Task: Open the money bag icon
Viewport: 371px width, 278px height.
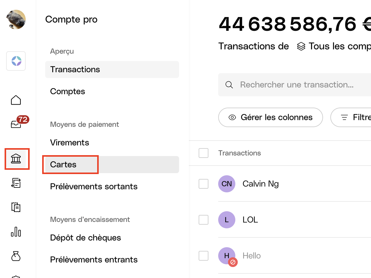Action: (16, 257)
